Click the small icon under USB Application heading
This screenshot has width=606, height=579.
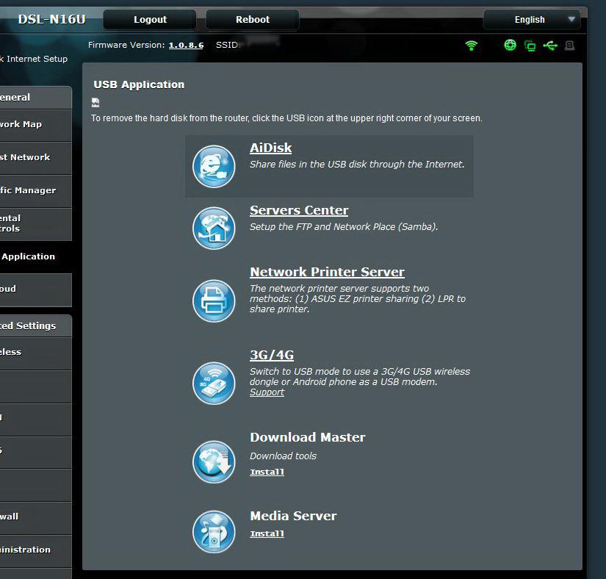coord(95,102)
